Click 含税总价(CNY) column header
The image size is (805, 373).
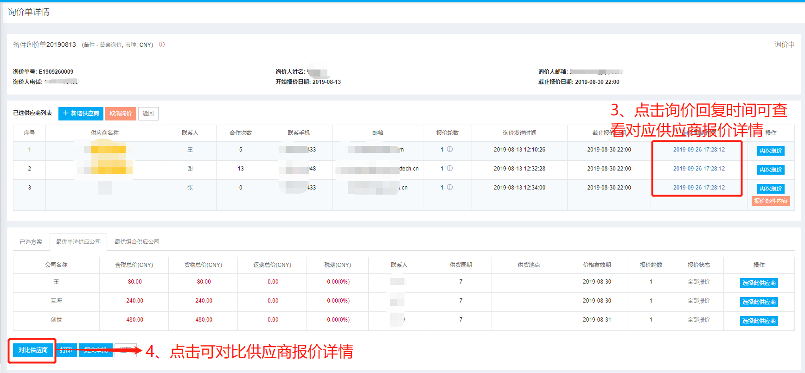(x=134, y=265)
